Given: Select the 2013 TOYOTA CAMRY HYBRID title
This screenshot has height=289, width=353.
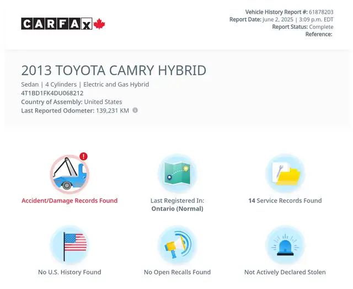Looking at the screenshot, I should pyautogui.click(x=114, y=70).
